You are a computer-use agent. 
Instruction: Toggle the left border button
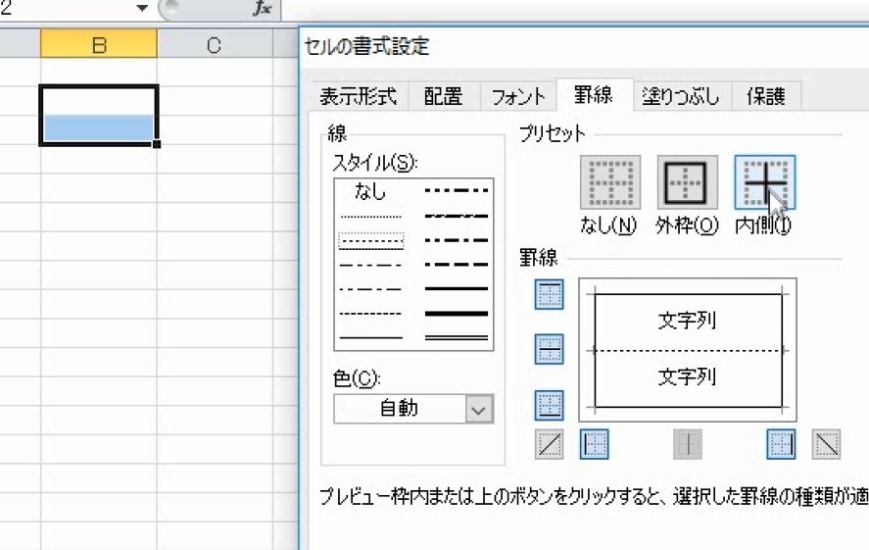594,444
